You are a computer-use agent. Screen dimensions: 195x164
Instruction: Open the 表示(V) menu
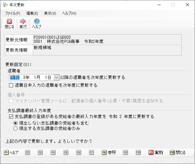(50, 13)
